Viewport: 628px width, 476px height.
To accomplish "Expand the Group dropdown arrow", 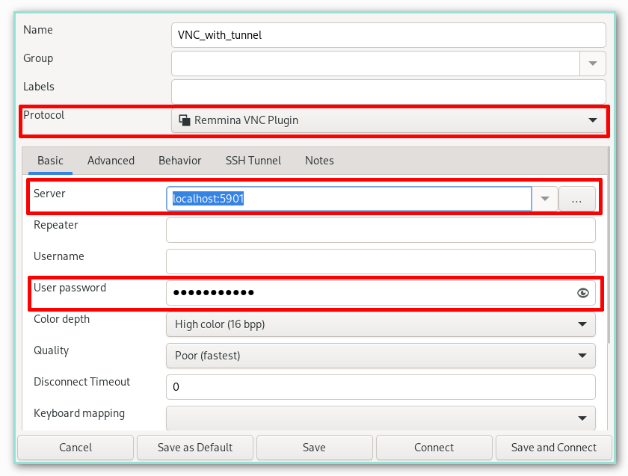I will point(593,64).
